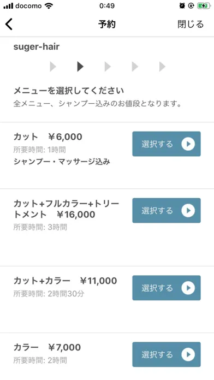Click the first progress step triangle

(53, 67)
